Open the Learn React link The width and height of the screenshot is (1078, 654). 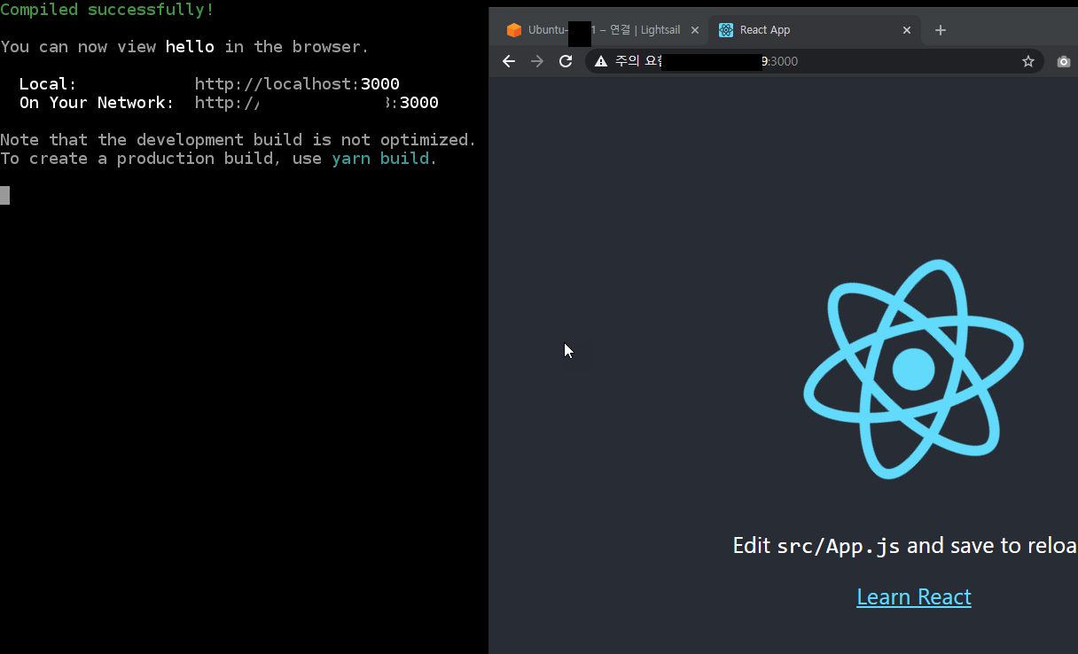(x=914, y=596)
